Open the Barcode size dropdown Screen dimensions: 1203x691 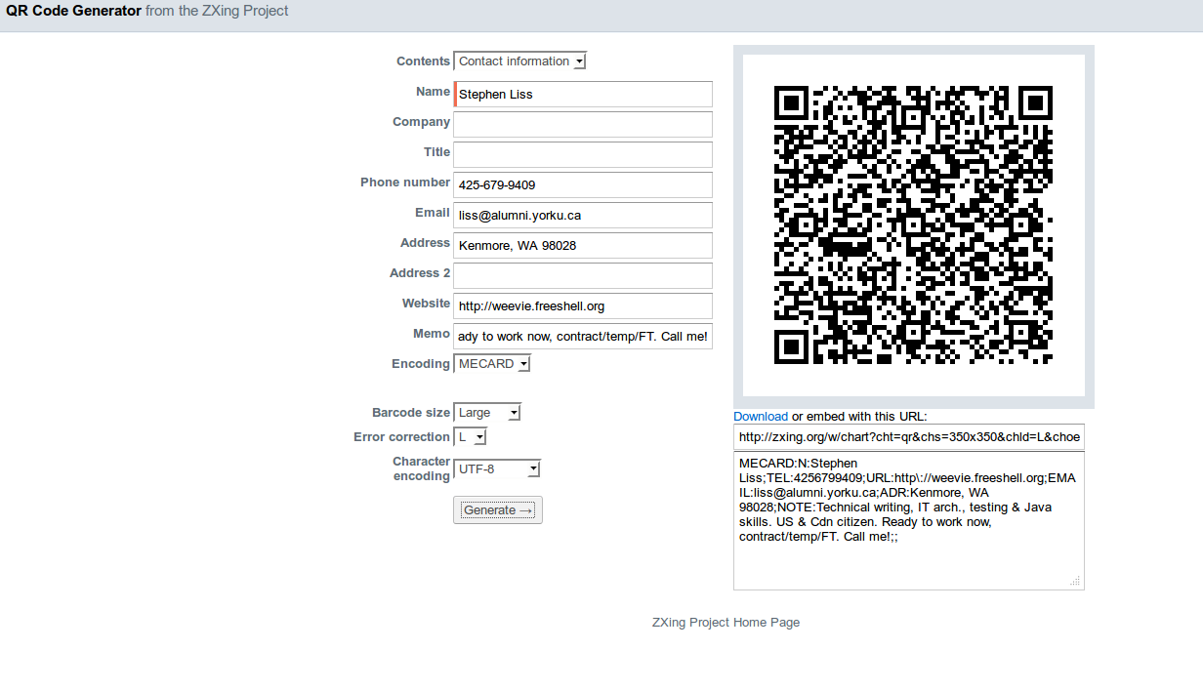pyautogui.click(x=486, y=412)
